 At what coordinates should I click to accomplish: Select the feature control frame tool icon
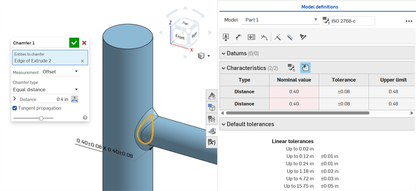click(x=251, y=37)
